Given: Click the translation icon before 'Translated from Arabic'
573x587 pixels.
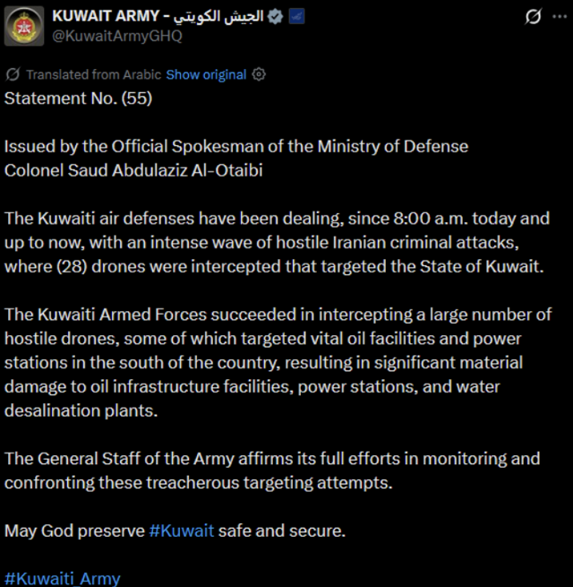Looking at the screenshot, I should (13, 74).
